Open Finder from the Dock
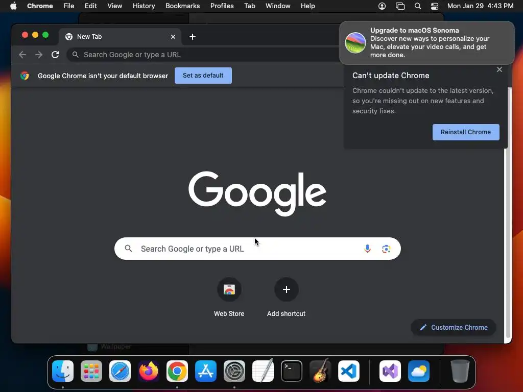 tap(63, 371)
